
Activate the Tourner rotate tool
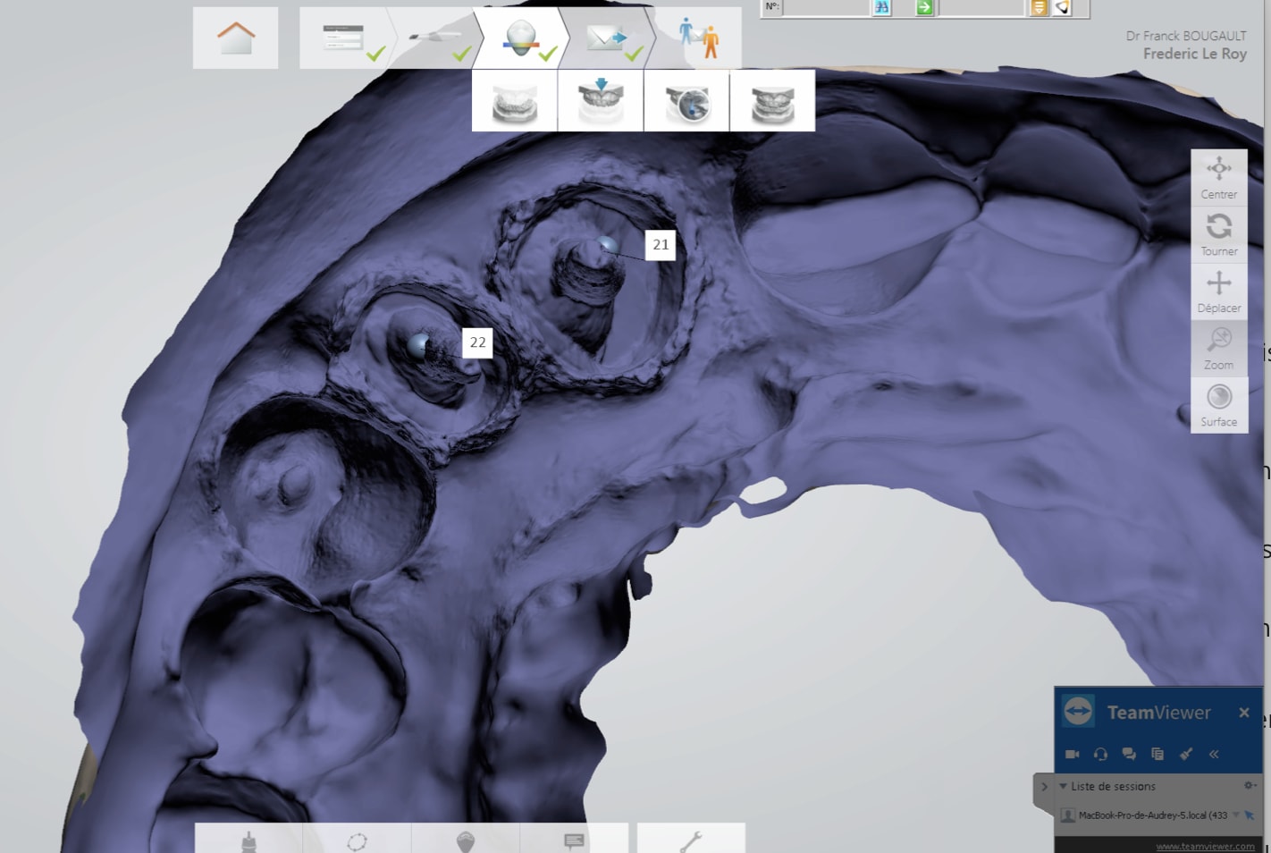(x=1218, y=234)
